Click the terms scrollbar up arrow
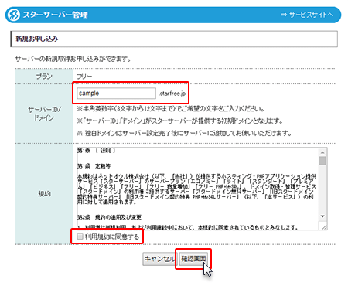This screenshot has width=348, height=286. [322, 152]
